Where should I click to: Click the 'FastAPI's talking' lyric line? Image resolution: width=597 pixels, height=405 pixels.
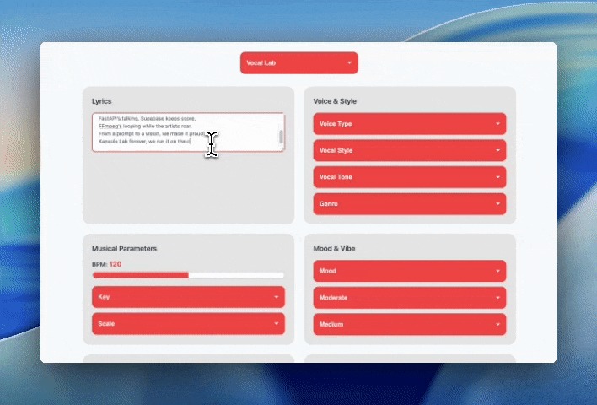tap(147, 118)
